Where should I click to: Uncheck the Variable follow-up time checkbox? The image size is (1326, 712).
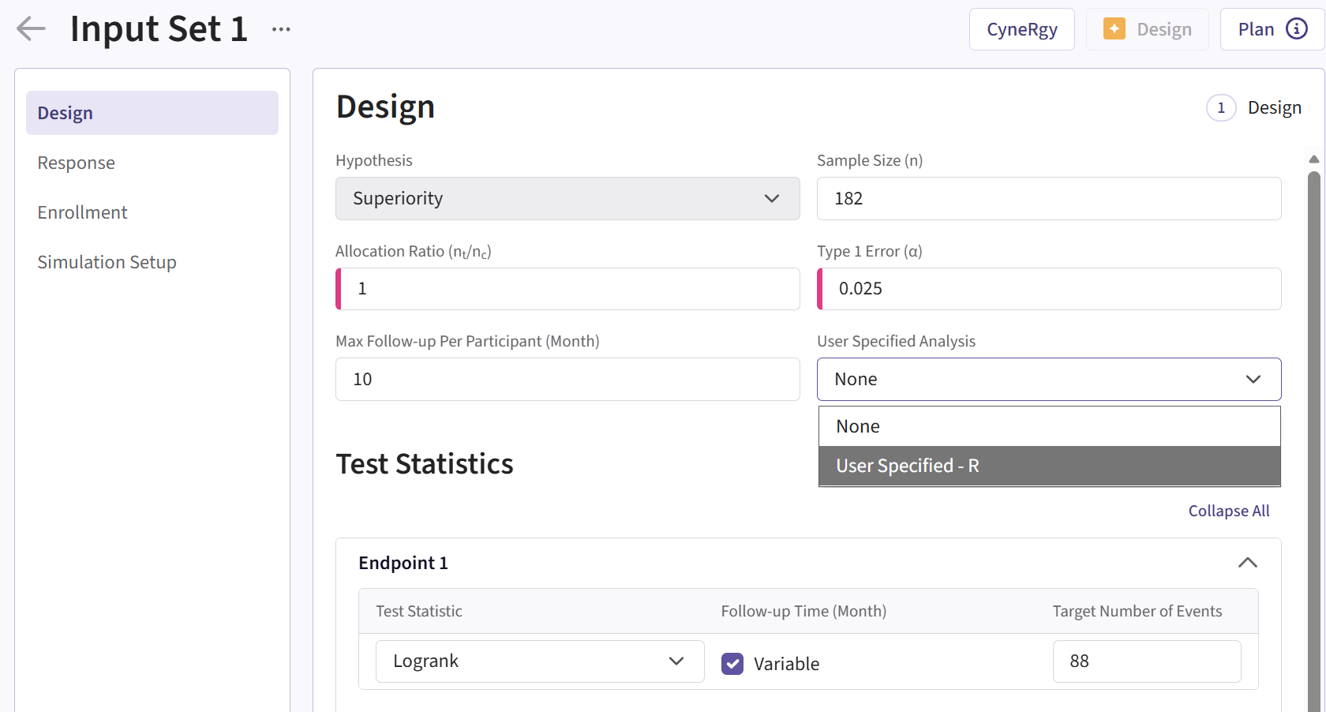[x=732, y=664]
